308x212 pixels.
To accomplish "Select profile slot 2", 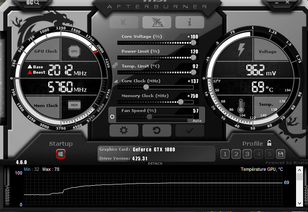I will click(236, 154).
